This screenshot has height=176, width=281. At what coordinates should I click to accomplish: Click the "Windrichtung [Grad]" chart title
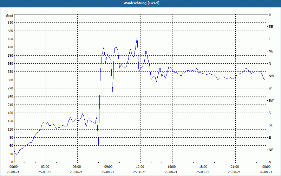tap(142, 3)
